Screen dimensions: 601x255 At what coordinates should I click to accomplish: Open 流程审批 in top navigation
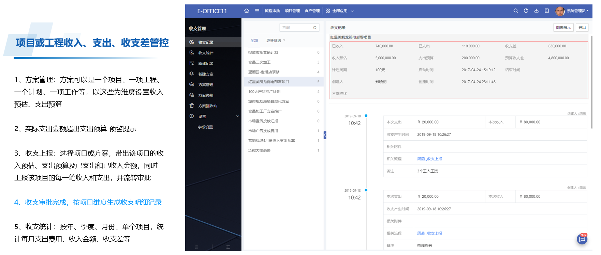[x=272, y=11]
